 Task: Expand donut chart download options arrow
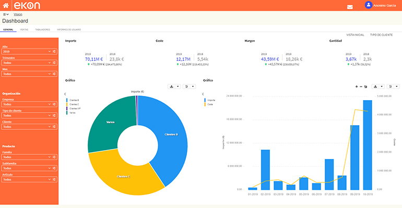tap(178, 87)
